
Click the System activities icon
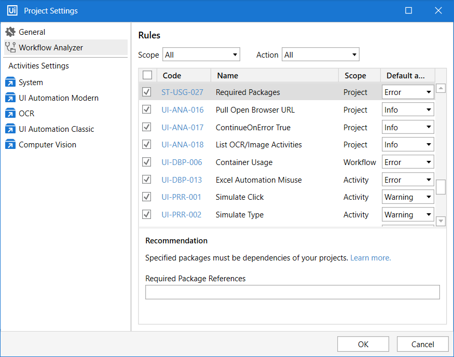[x=10, y=83]
